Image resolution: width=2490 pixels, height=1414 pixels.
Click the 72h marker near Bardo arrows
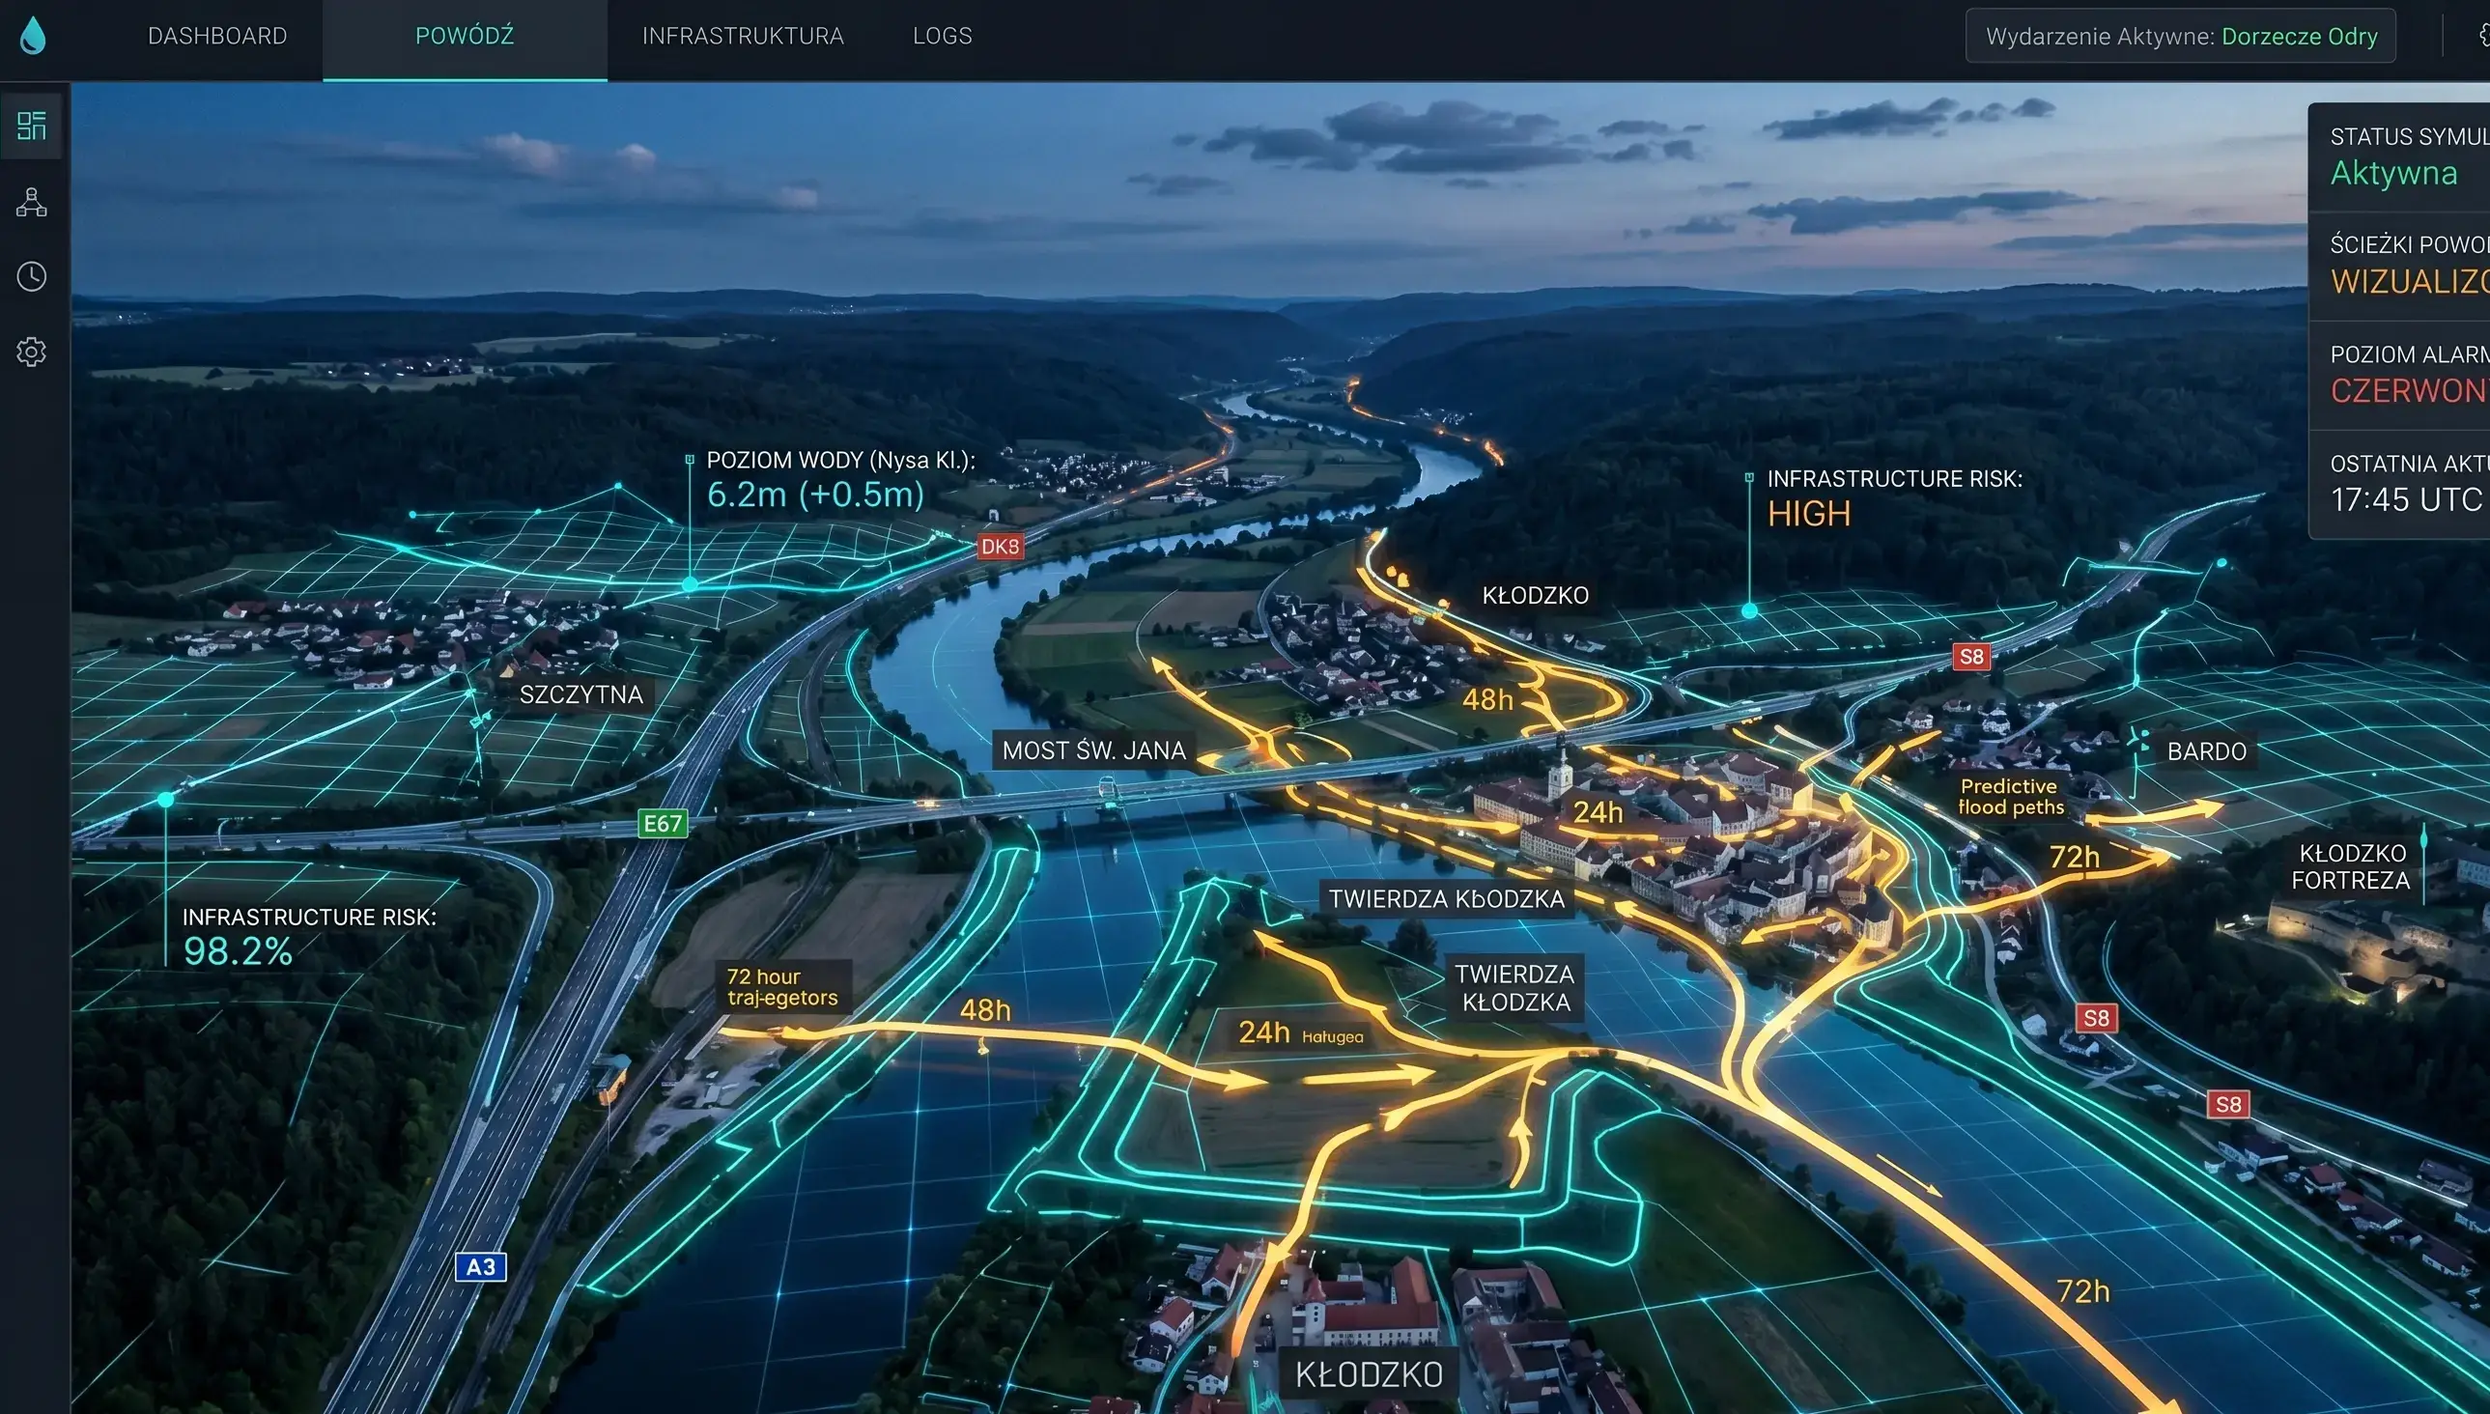tap(2075, 857)
